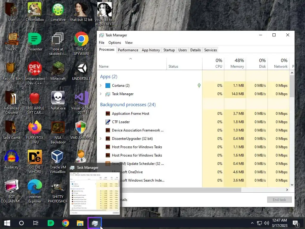
Task: Click the FREE APPLE GIFT CAR icon
Action: tap(35, 103)
